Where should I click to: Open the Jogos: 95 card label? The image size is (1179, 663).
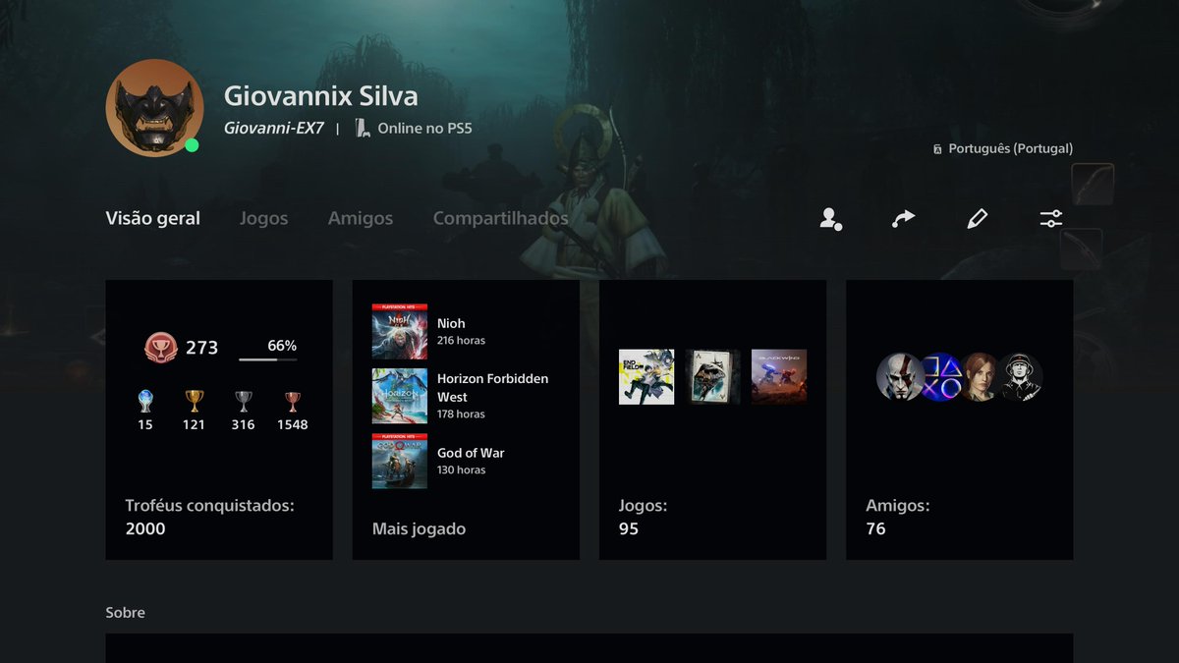point(643,518)
